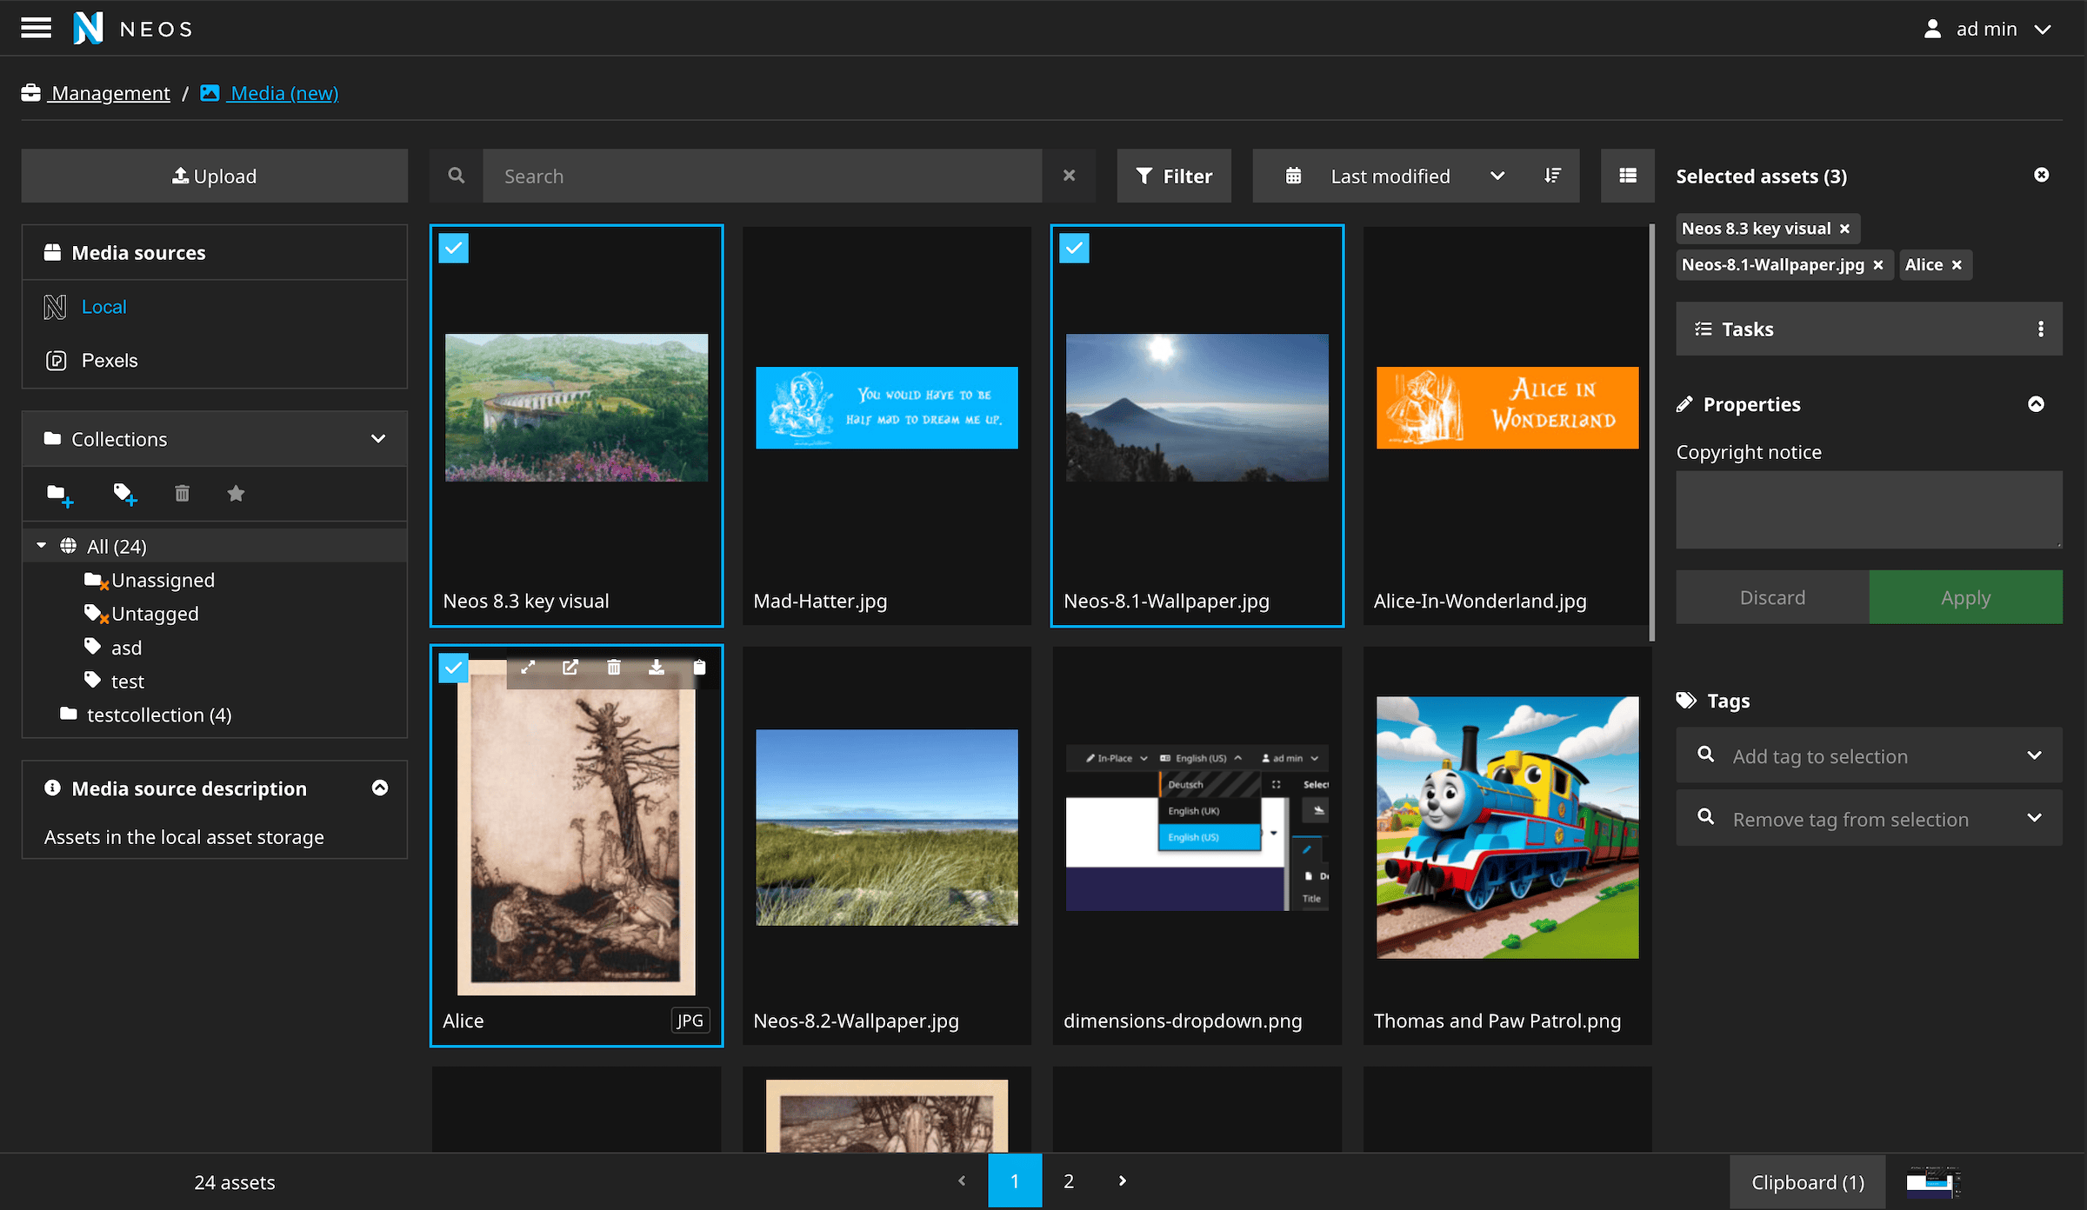Apply the copyright notice changes

coord(1965,597)
